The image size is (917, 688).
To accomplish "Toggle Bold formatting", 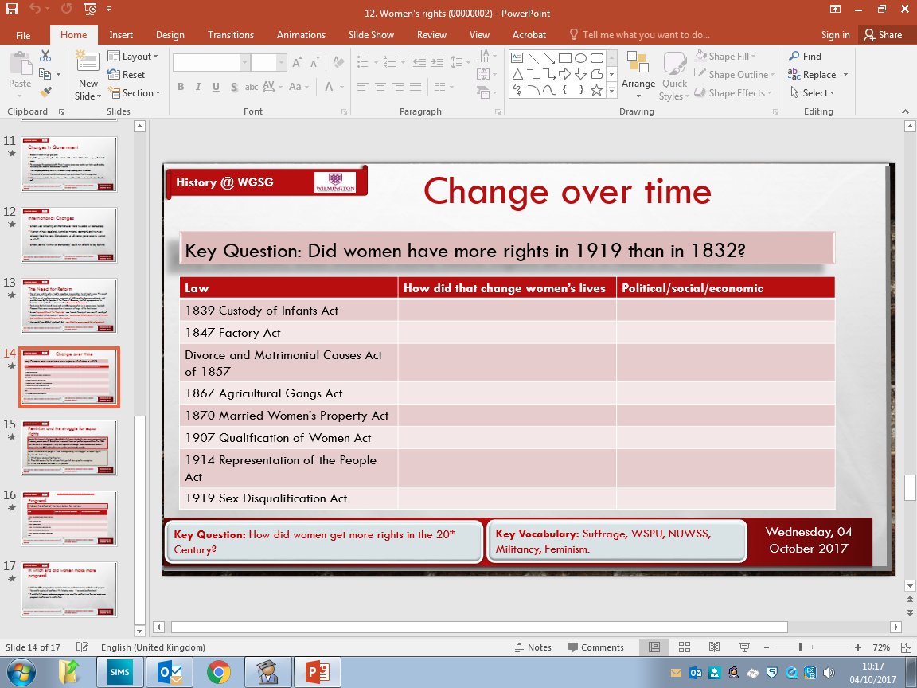I will pyautogui.click(x=181, y=87).
